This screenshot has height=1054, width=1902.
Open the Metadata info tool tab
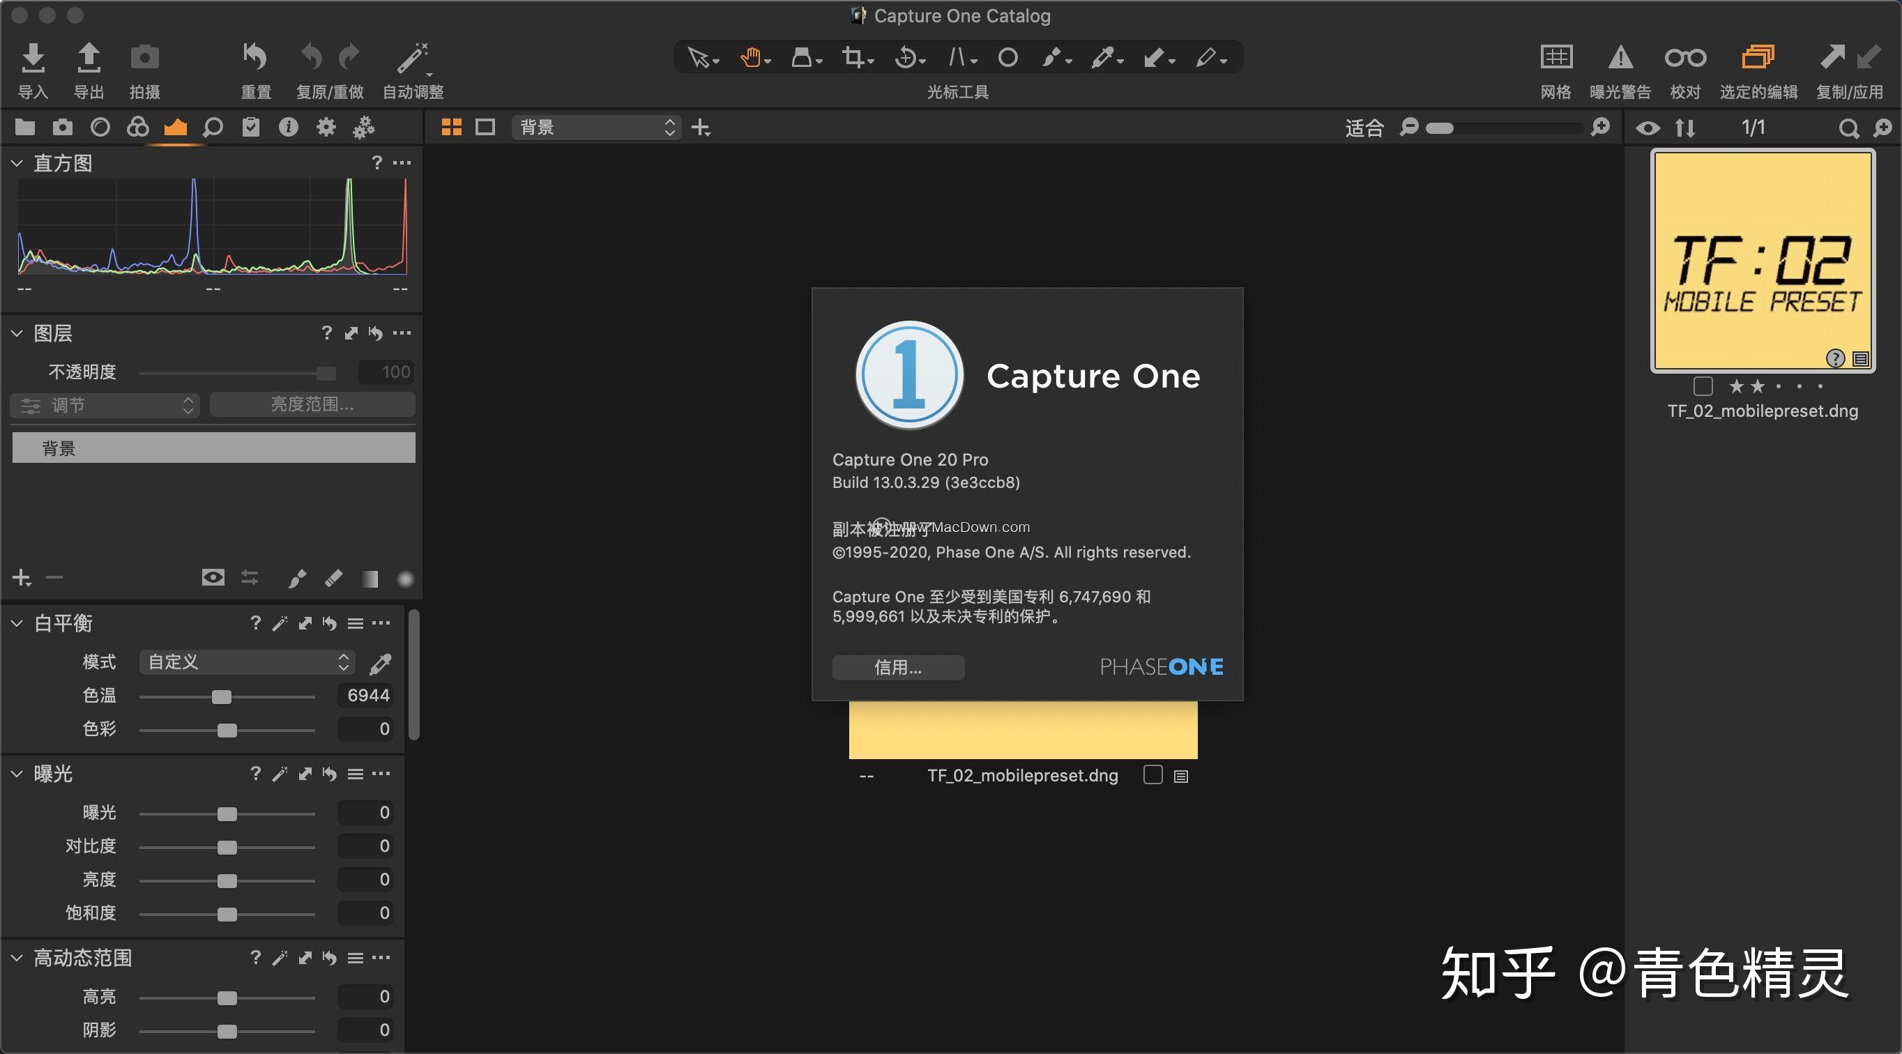point(288,128)
